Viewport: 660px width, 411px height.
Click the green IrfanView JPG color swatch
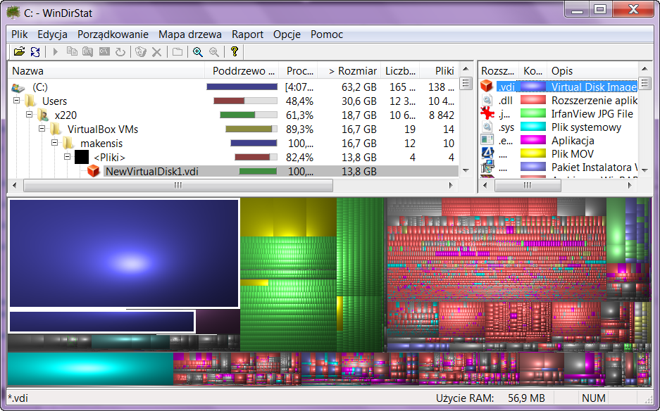(x=533, y=113)
